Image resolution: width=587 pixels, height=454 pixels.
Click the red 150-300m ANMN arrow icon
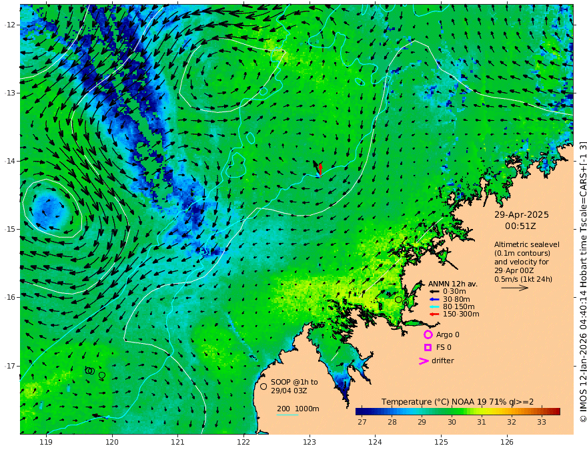coord(434,314)
